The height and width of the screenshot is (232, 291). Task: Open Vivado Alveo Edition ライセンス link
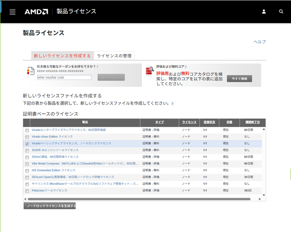pos(52,136)
